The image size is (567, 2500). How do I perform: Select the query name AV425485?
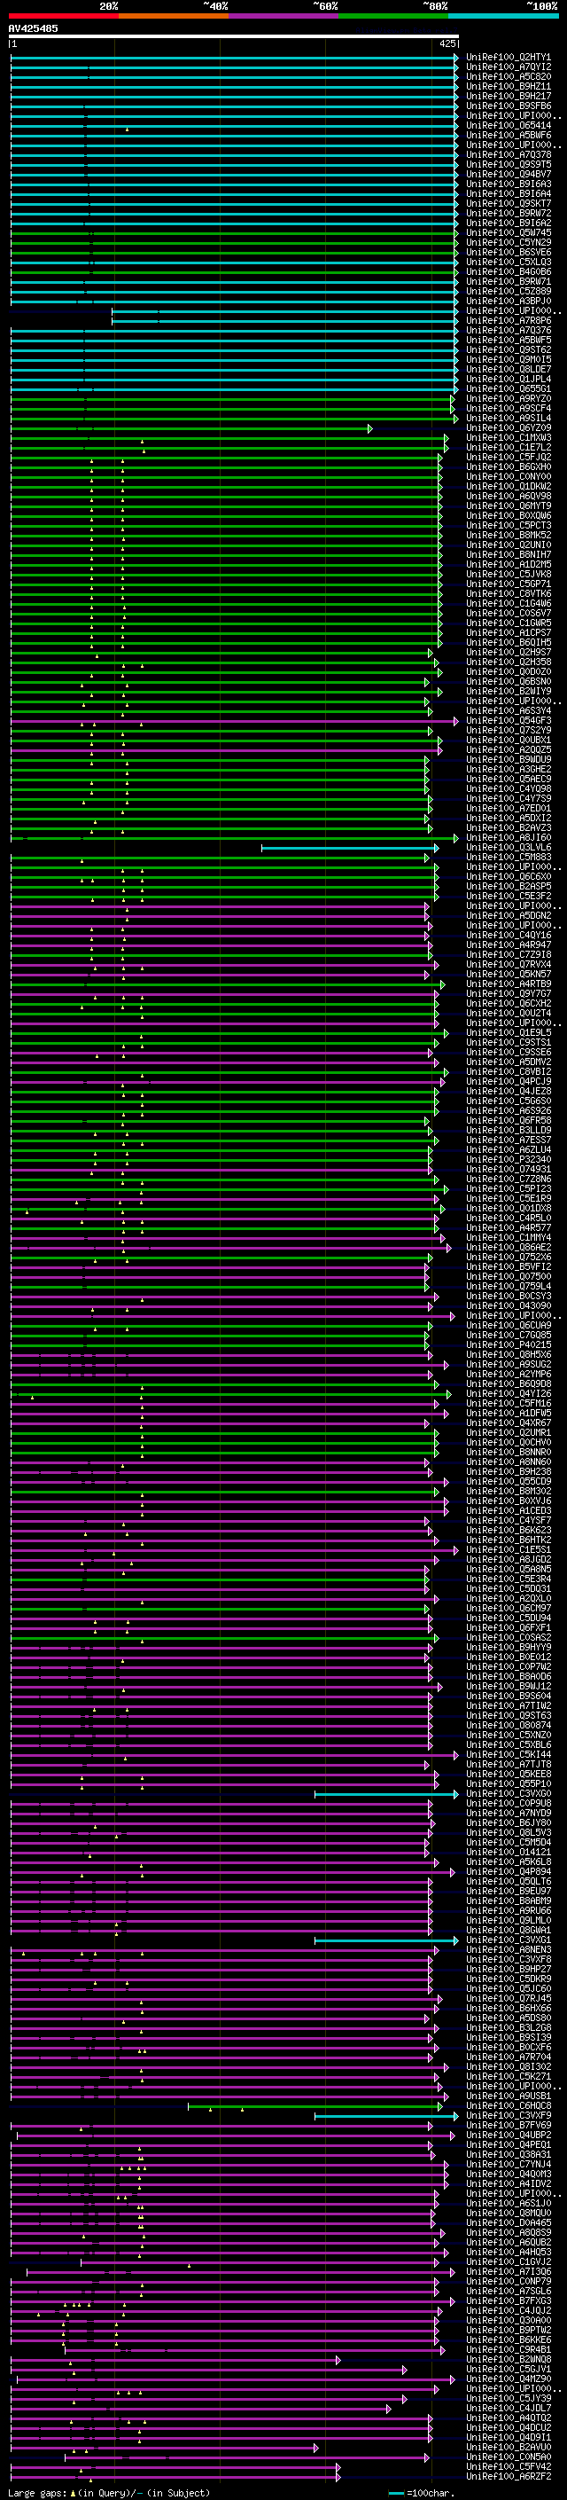[33, 28]
